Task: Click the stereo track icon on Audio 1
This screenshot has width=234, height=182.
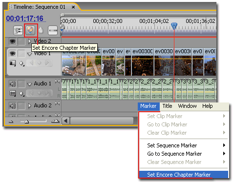Action: tap(57, 81)
